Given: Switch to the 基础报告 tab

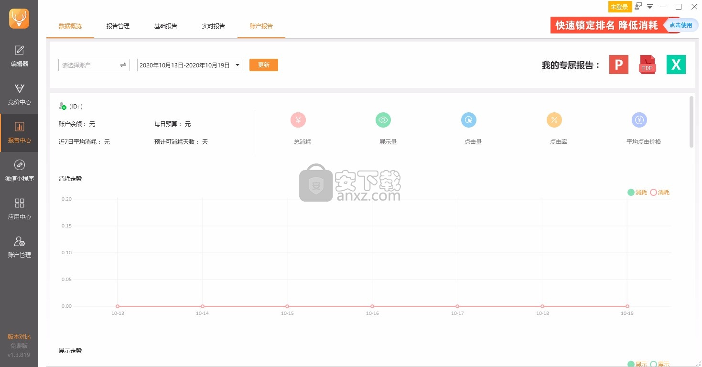Looking at the screenshot, I should 166,26.
